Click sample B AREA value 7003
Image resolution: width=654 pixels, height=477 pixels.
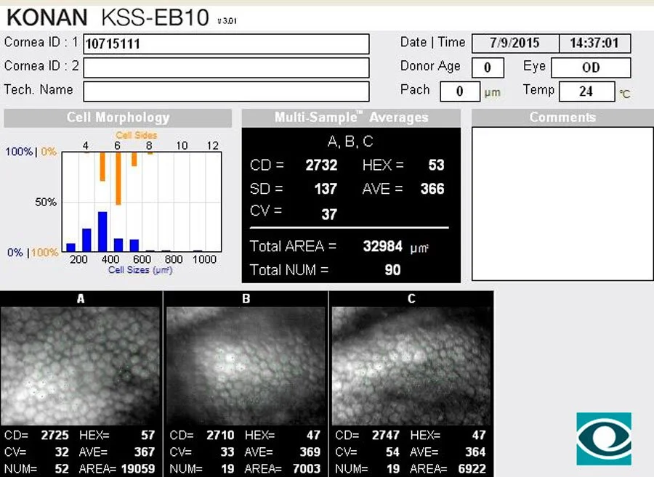307,469
